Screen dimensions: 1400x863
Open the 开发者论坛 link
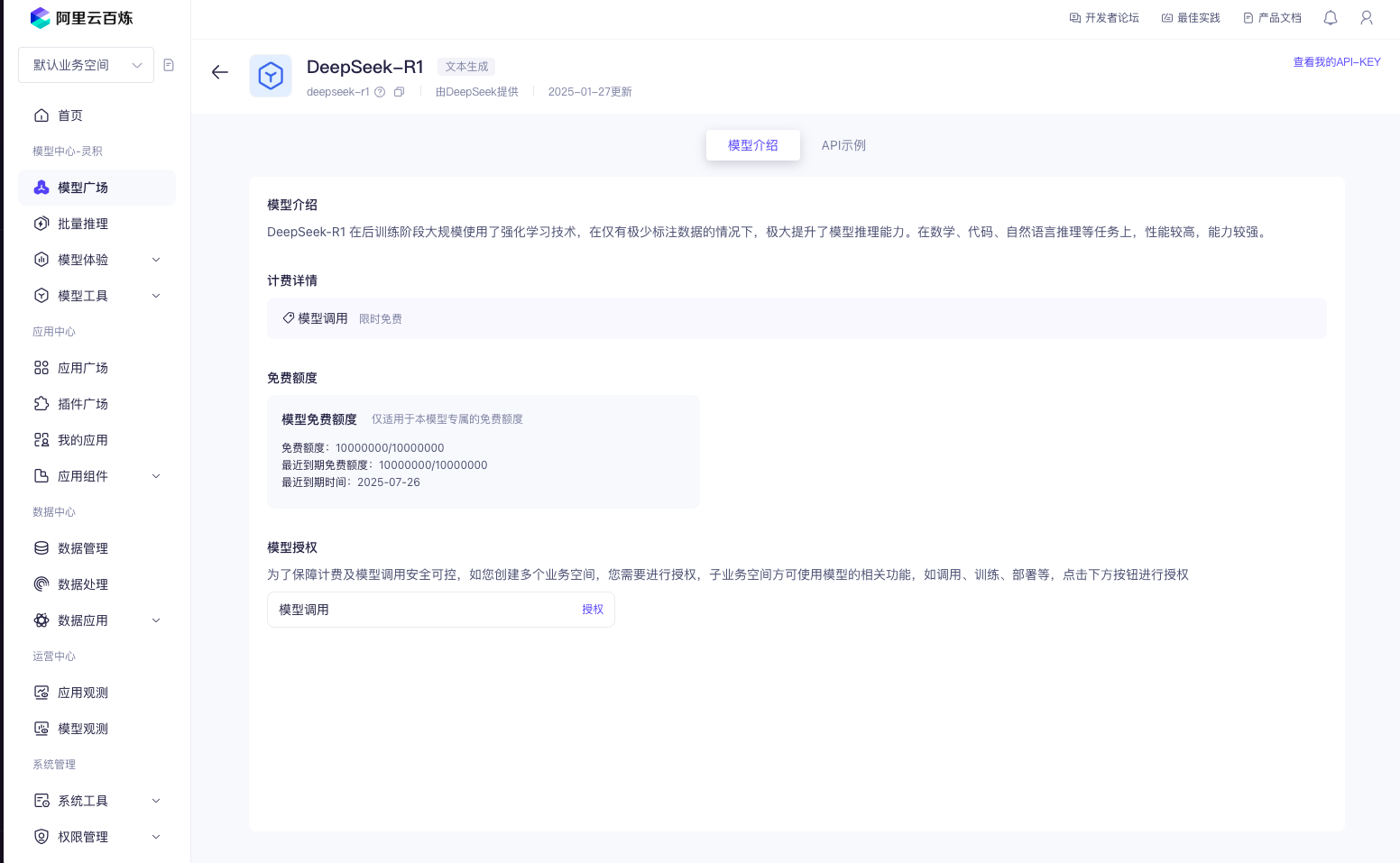[x=1104, y=18]
